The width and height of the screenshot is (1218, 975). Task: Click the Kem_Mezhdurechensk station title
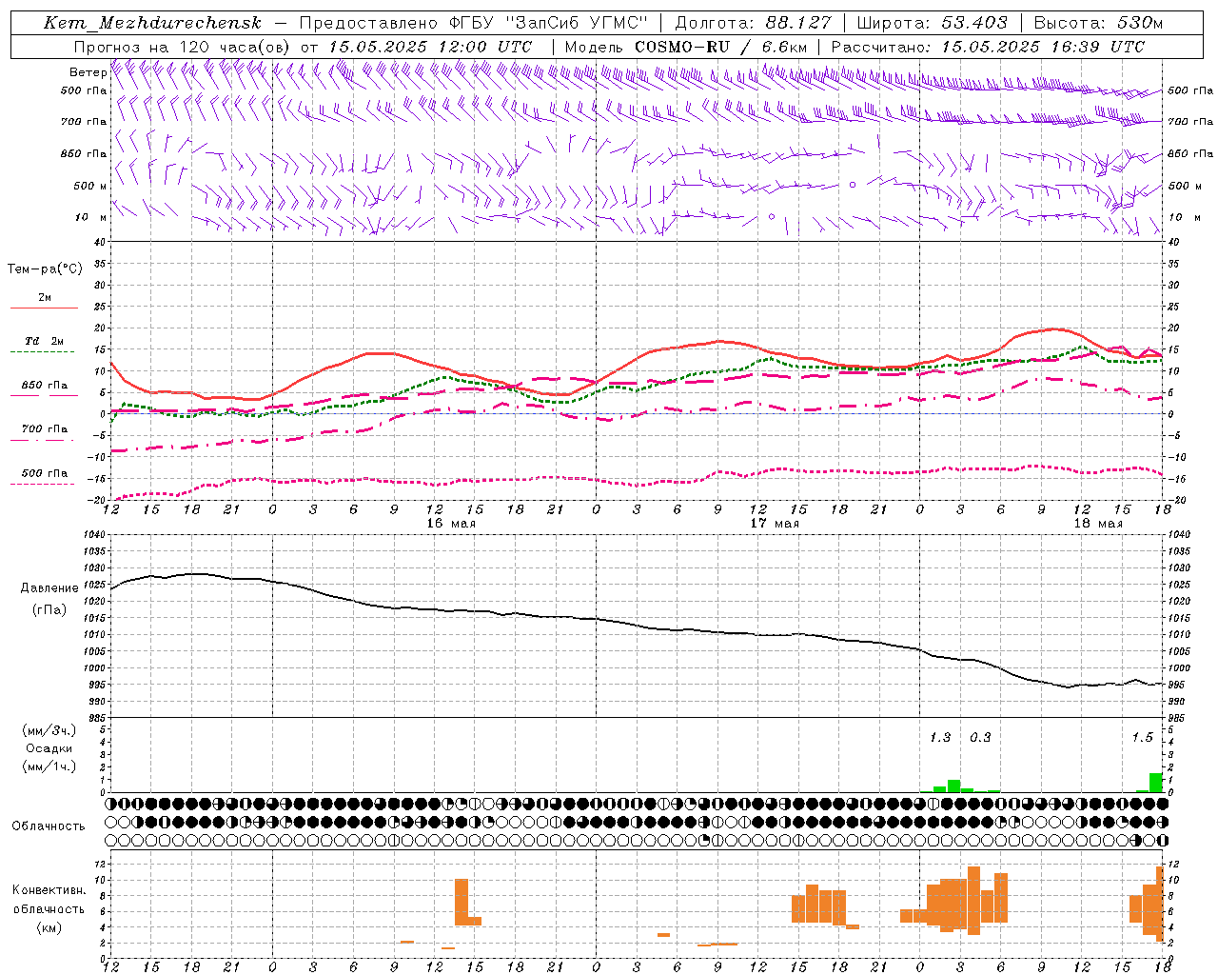point(152,23)
